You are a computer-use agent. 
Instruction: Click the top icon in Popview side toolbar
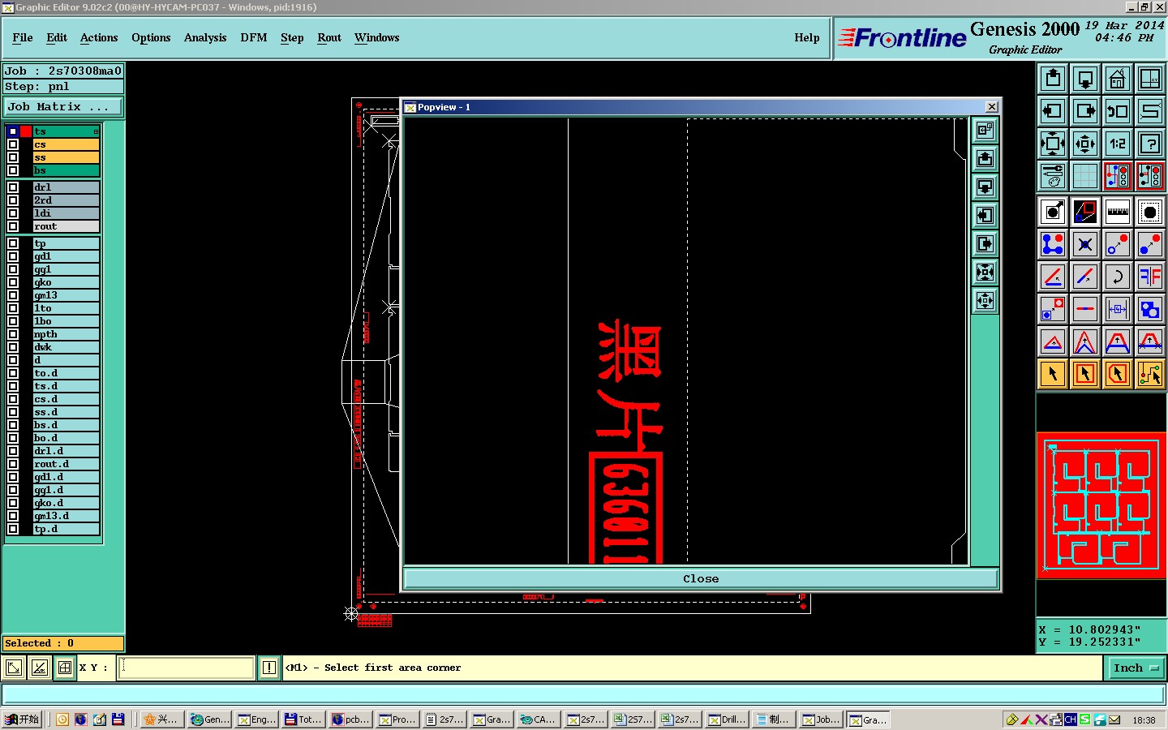click(x=985, y=130)
